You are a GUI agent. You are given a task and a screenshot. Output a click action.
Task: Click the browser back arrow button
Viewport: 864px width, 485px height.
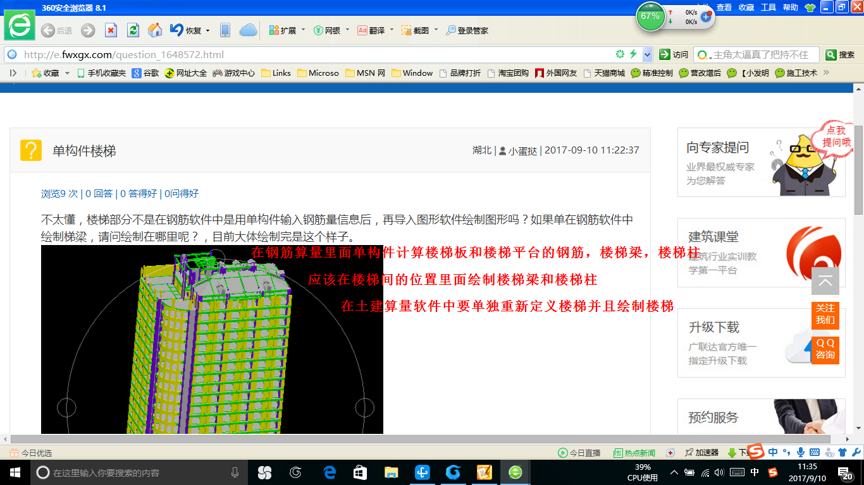[48, 30]
